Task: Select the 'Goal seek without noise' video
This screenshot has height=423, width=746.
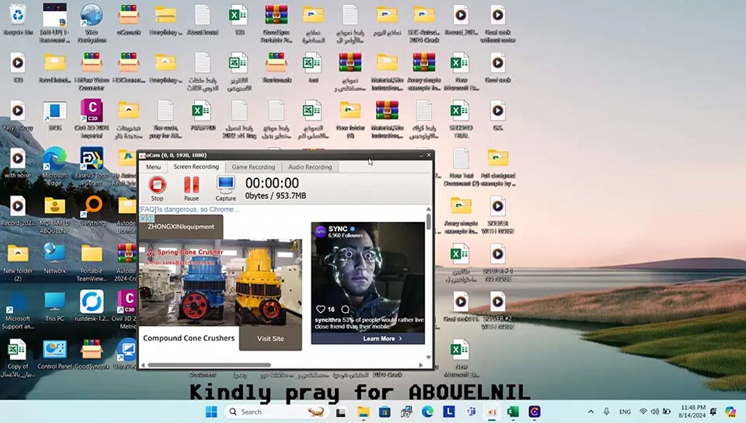Action: (x=498, y=23)
